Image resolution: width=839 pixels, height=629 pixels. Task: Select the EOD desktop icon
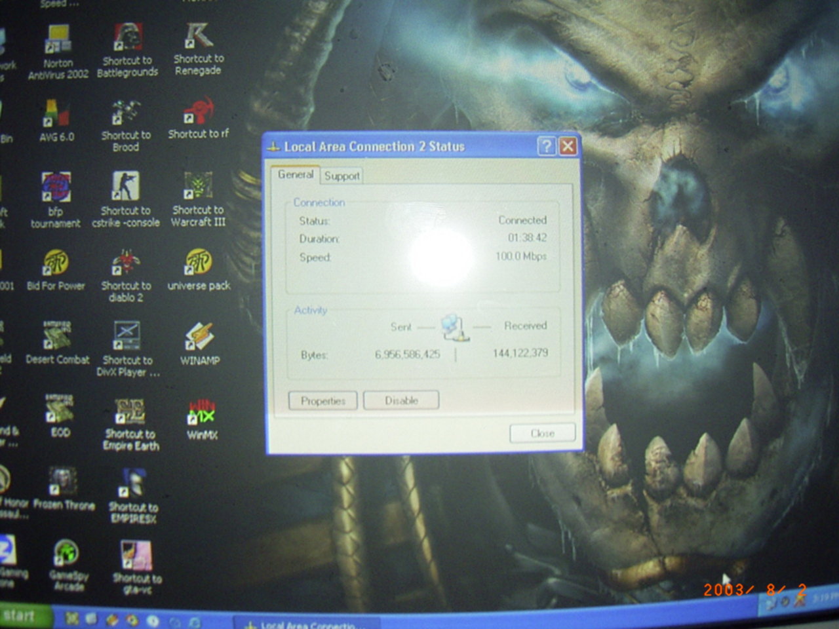[60, 415]
